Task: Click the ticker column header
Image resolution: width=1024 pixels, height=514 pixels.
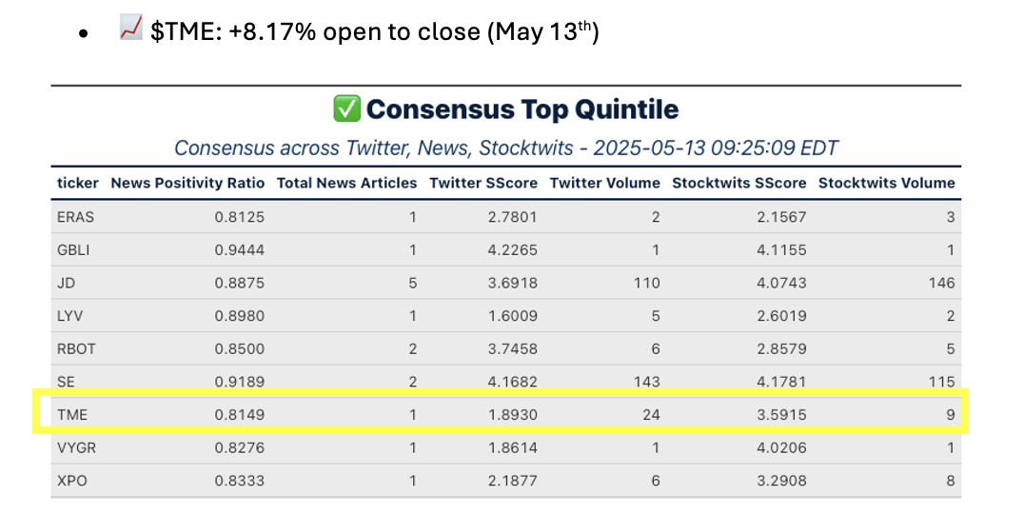Action: (x=78, y=183)
